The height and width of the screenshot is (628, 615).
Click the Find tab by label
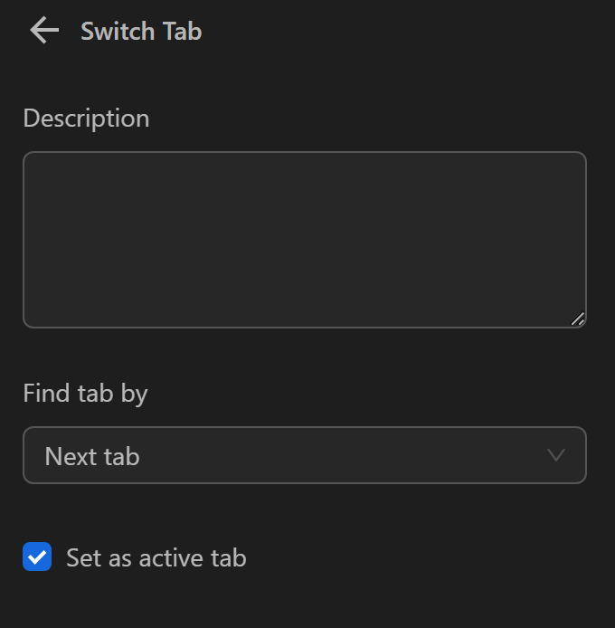point(85,394)
